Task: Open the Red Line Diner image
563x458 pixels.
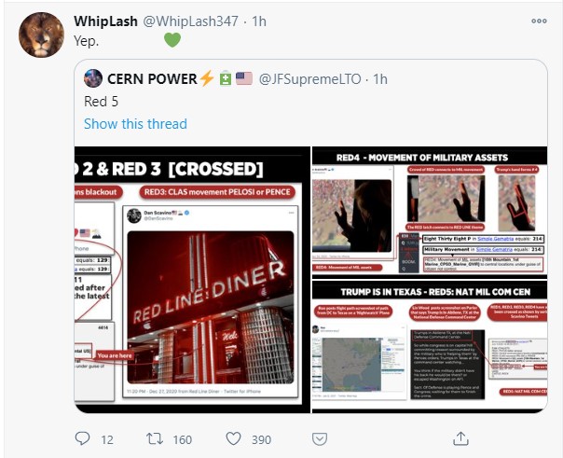Action: [x=192, y=280]
